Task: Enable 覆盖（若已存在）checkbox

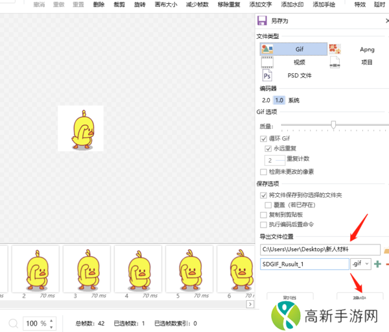Action: tap(268, 205)
